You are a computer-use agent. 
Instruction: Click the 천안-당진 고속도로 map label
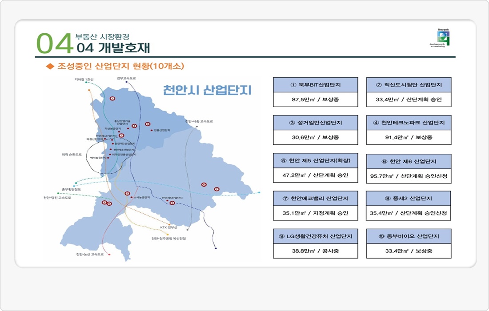pos(57,198)
